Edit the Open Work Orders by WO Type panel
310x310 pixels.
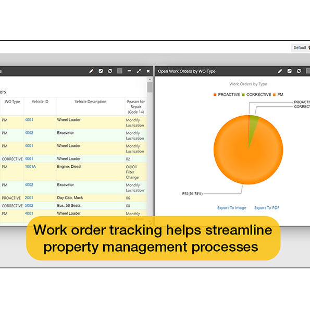pos(280,71)
